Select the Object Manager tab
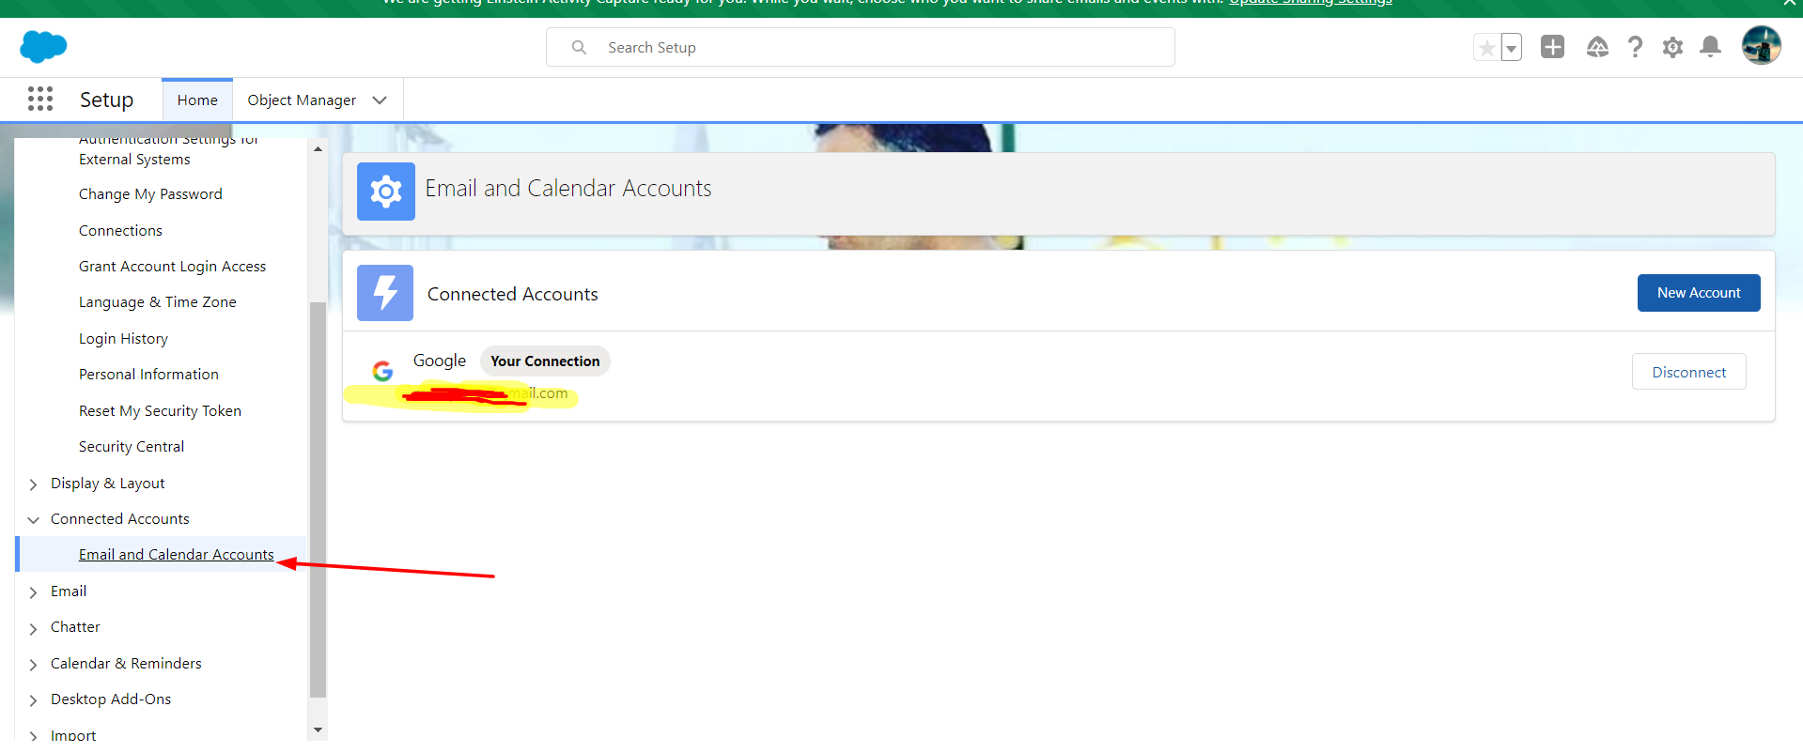This screenshot has width=1803, height=753. pos(301,100)
